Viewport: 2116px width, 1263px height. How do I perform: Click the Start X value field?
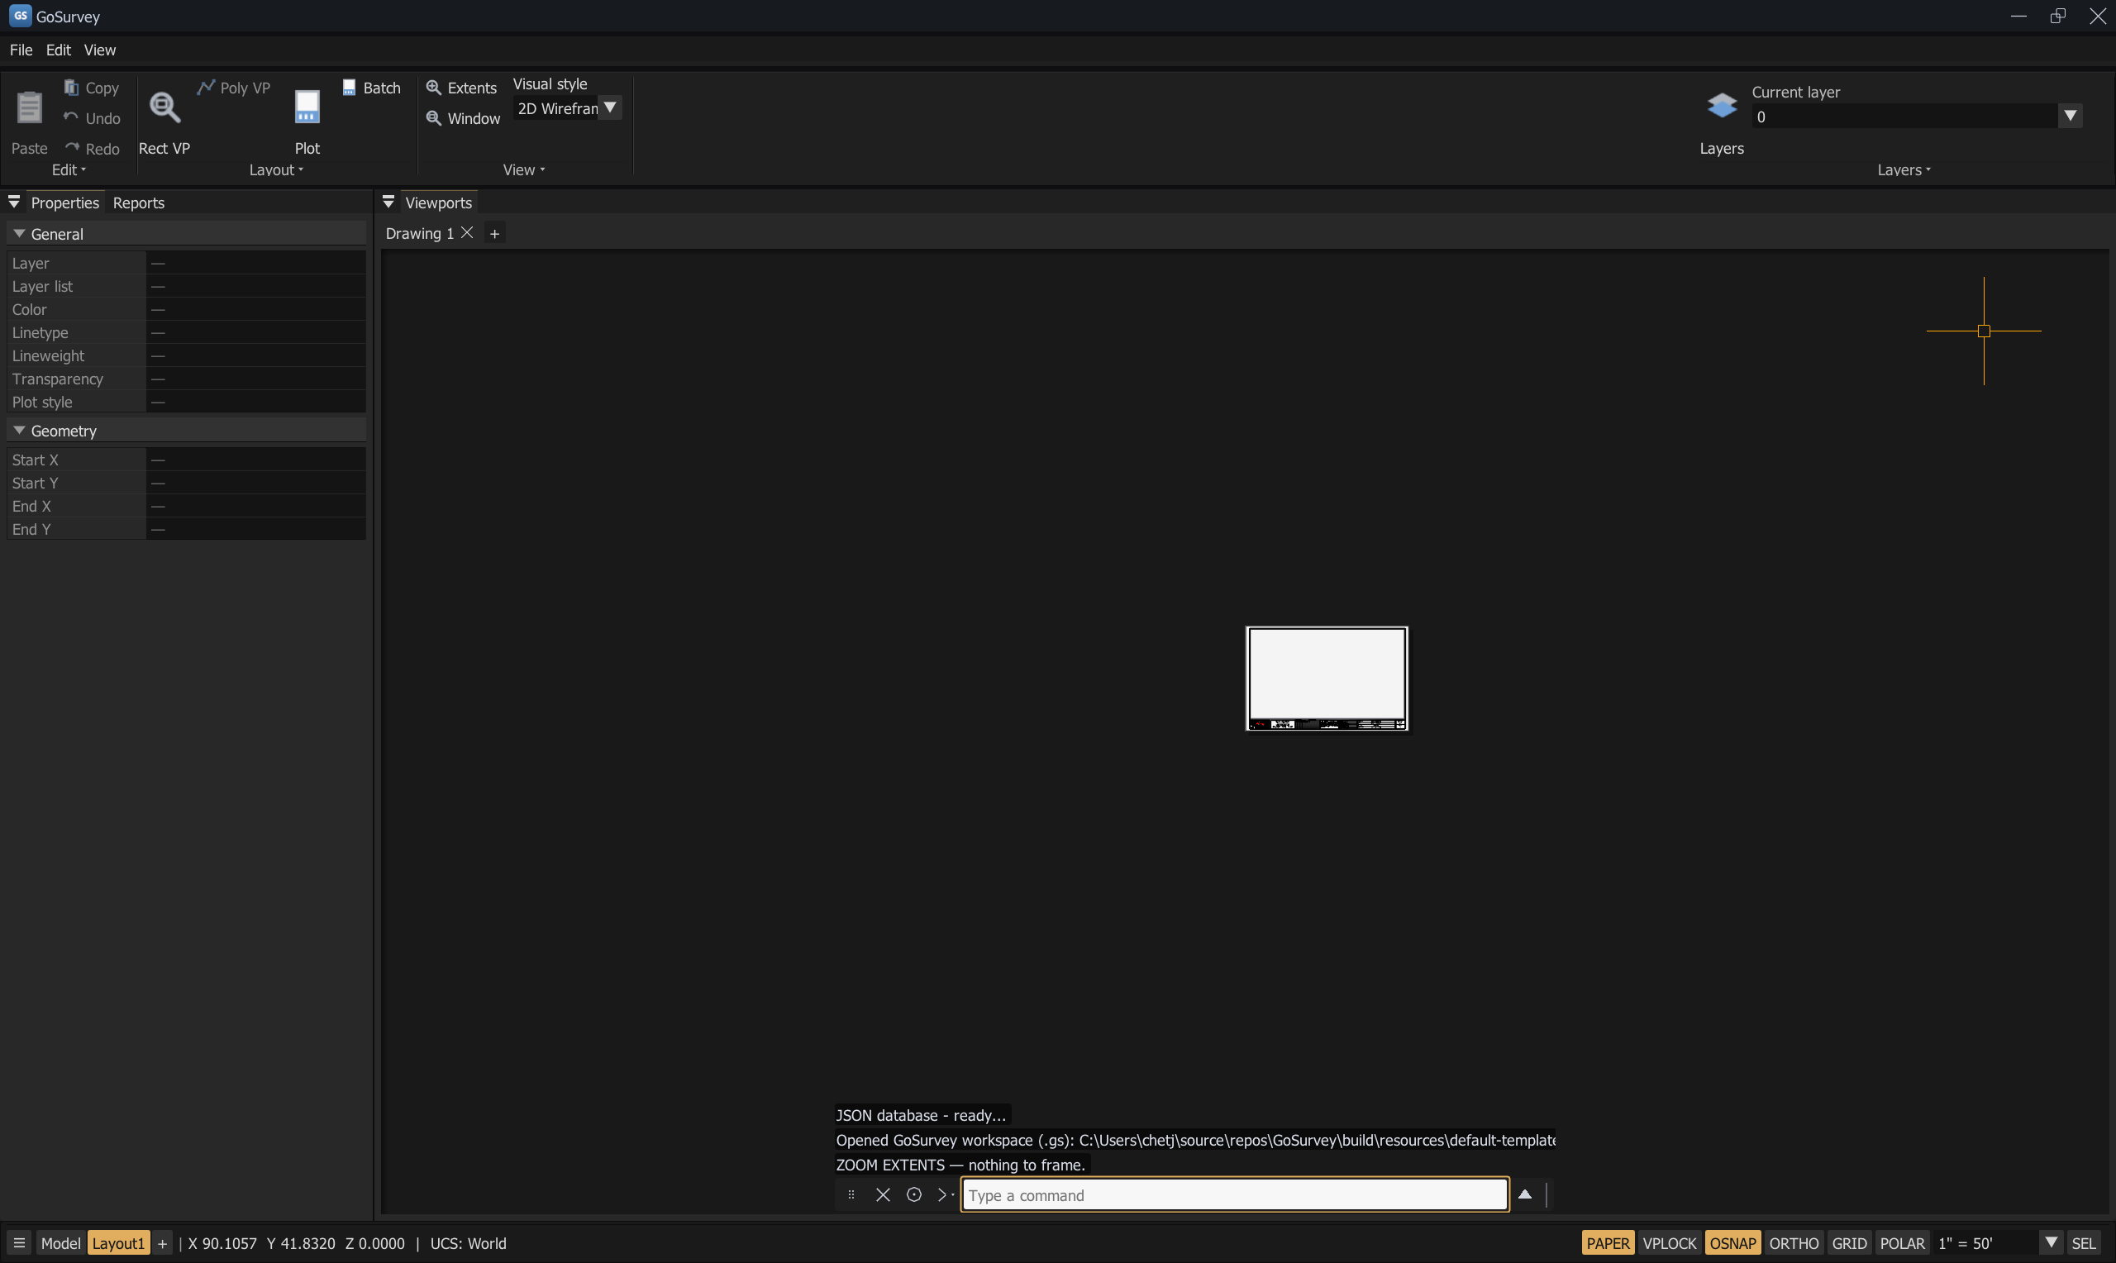256,460
